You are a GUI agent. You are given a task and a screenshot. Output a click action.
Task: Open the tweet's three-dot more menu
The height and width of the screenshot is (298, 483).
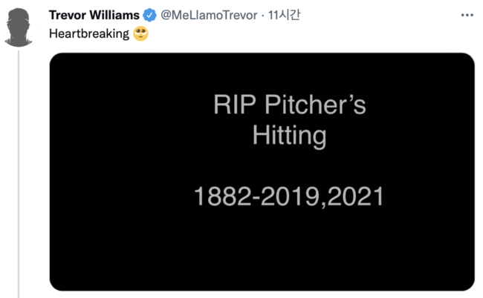(x=467, y=15)
